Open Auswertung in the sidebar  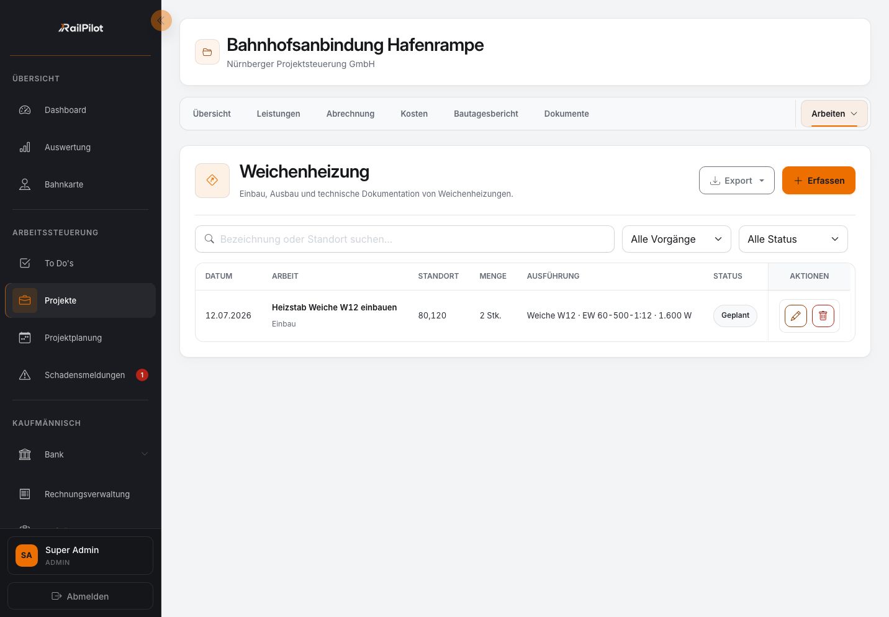[x=80, y=147]
